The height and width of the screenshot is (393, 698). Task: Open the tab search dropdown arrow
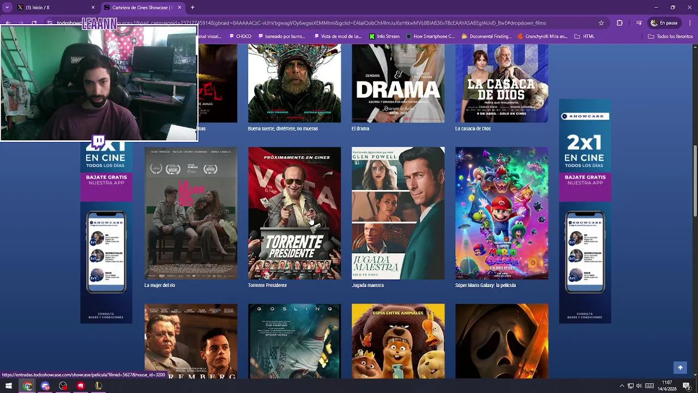7,7
